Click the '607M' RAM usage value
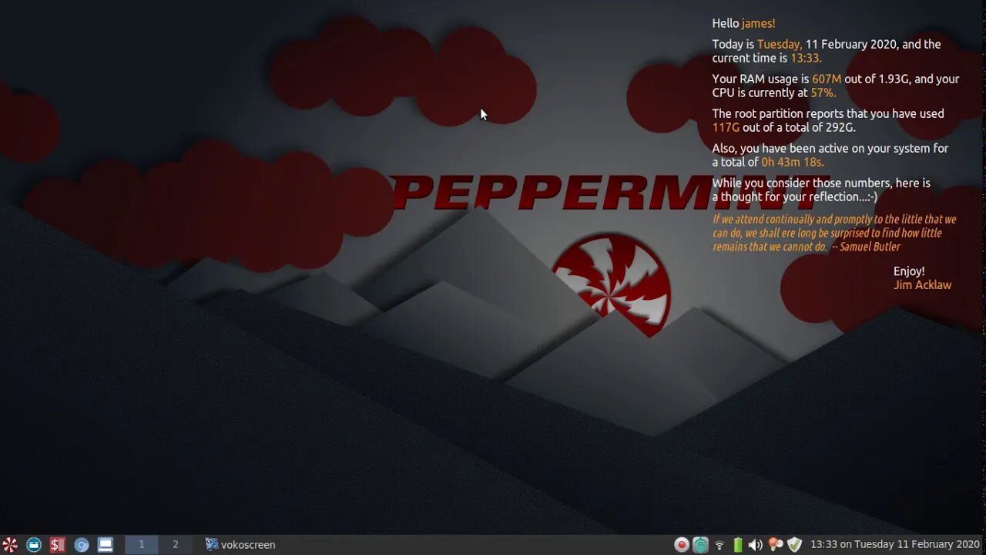 (827, 79)
